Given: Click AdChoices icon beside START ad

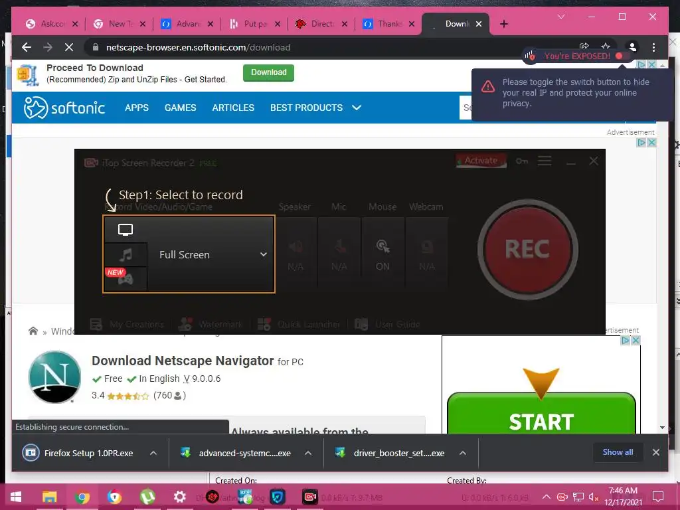Looking at the screenshot, I should pos(625,341).
